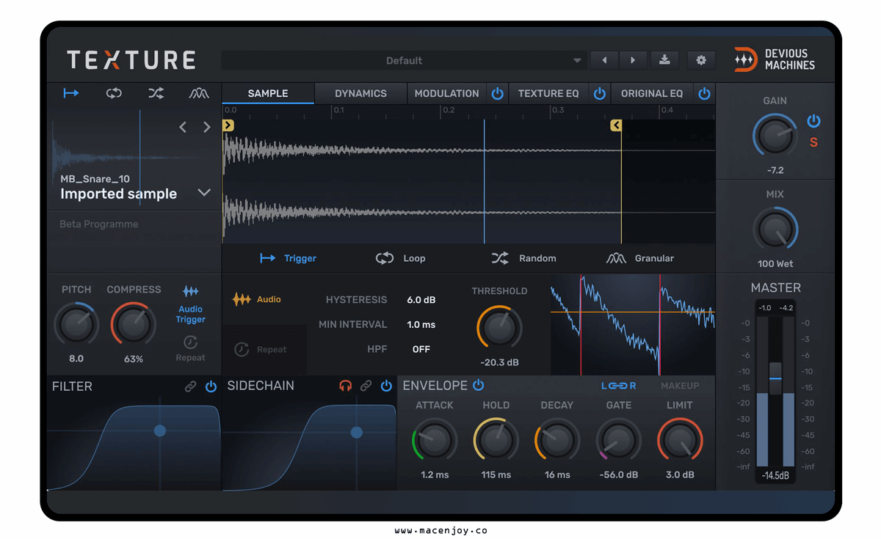Switch to the Dynamics tab
The image size is (881, 539).
pos(360,93)
